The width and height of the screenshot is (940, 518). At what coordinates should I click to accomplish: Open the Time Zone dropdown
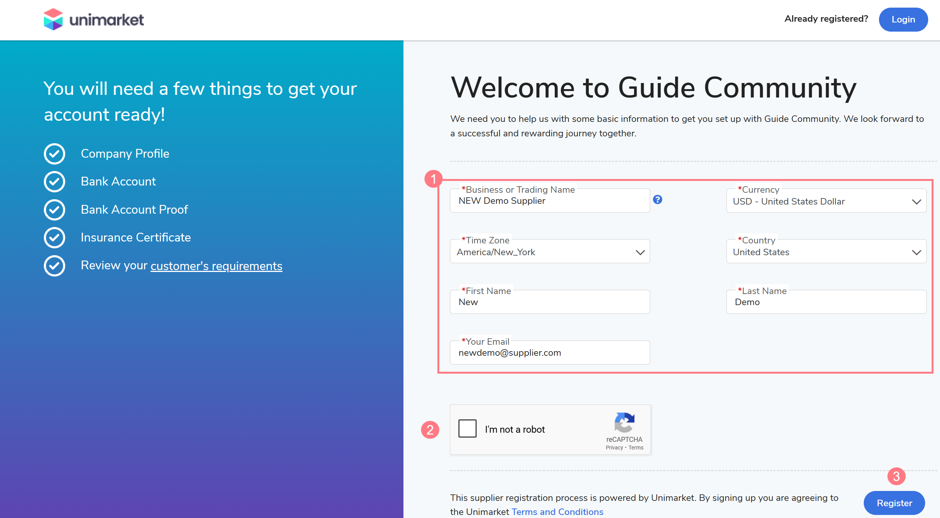550,251
